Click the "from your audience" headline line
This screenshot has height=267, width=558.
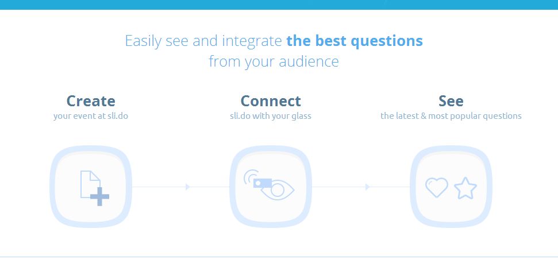click(274, 61)
